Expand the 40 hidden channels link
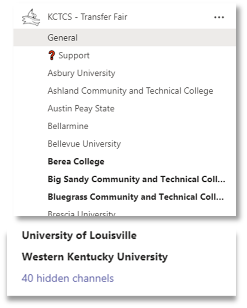The height and width of the screenshot is (308, 247). tap(68, 278)
